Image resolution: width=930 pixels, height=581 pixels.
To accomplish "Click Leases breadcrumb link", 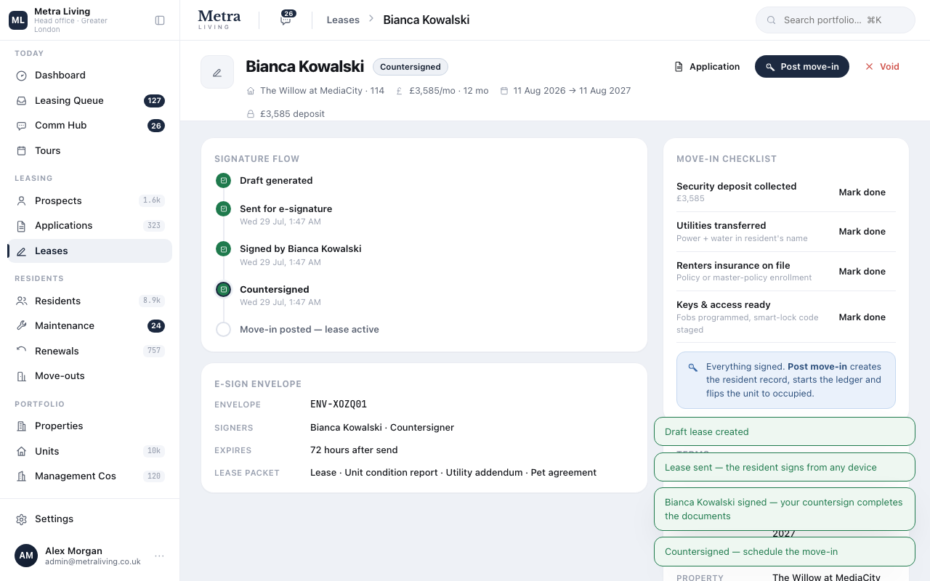I will pyautogui.click(x=343, y=20).
